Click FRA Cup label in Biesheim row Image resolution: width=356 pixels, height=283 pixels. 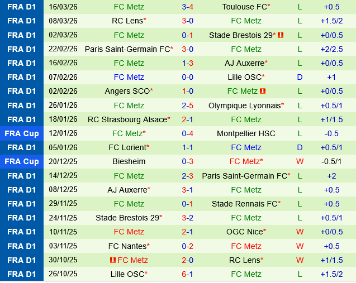click(x=22, y=161)
